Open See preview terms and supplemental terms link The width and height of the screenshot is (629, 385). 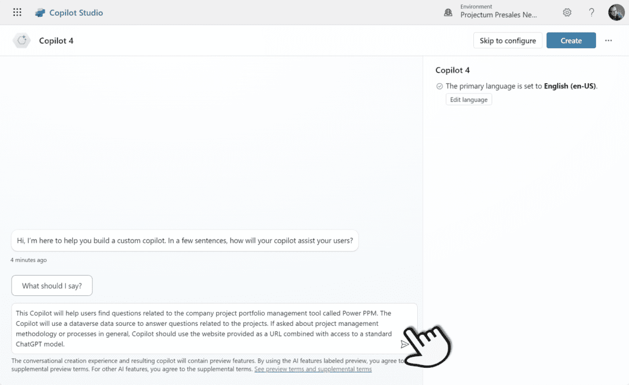click(313, 369)
